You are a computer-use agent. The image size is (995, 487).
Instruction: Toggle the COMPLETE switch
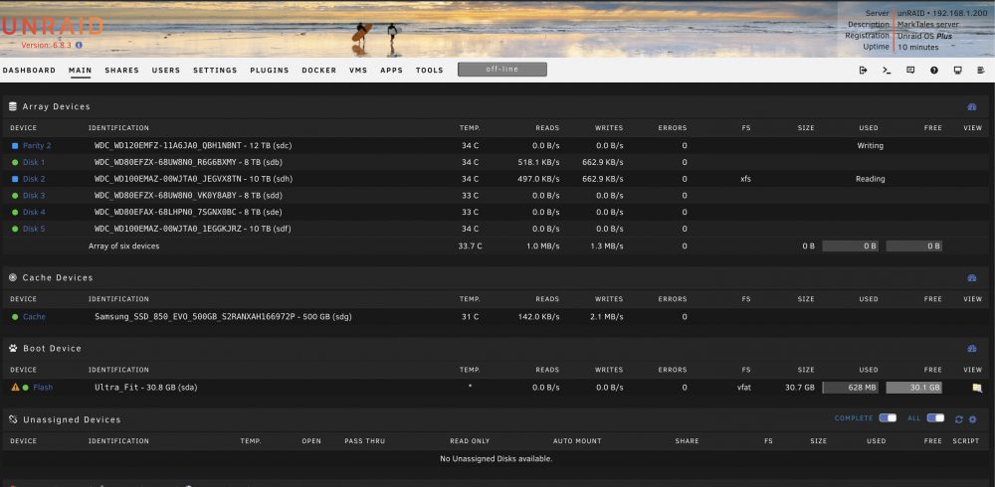point(888,417)
